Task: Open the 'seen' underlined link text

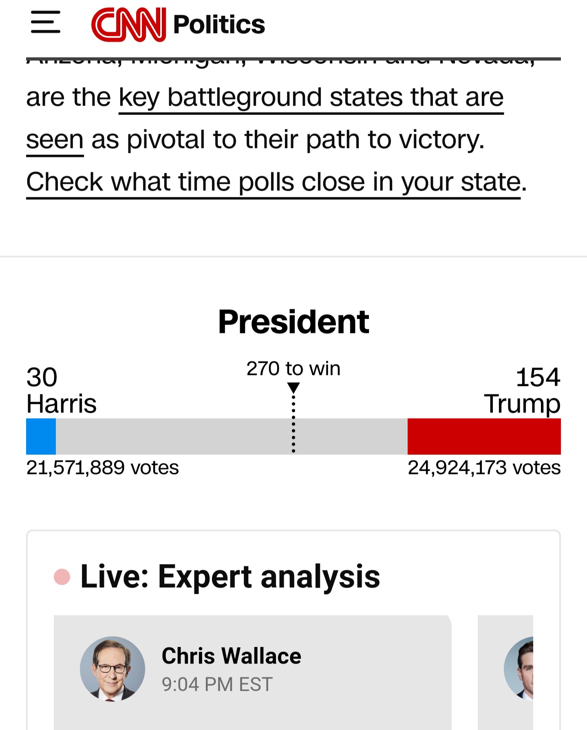Action: click(55, 140)
